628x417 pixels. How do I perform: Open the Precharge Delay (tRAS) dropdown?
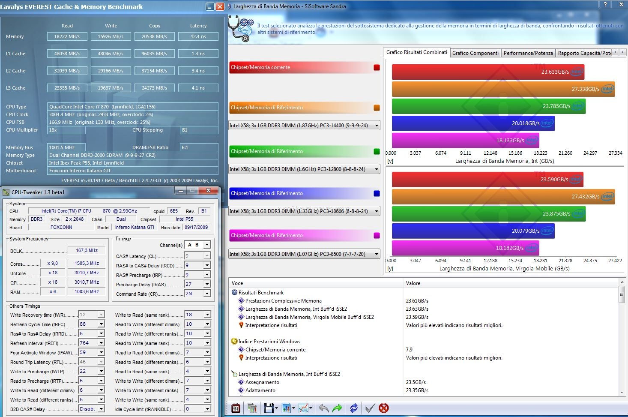(x=207, y=284)
